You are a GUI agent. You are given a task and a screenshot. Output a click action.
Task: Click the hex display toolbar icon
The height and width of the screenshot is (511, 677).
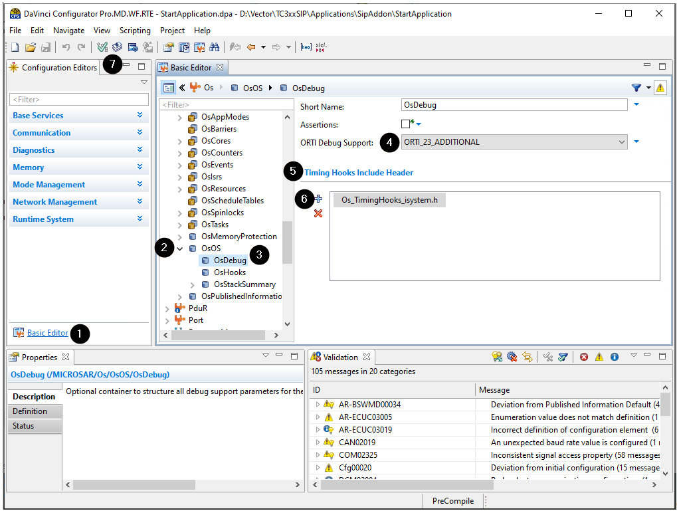pyautogui.click(x=306, y=47)
